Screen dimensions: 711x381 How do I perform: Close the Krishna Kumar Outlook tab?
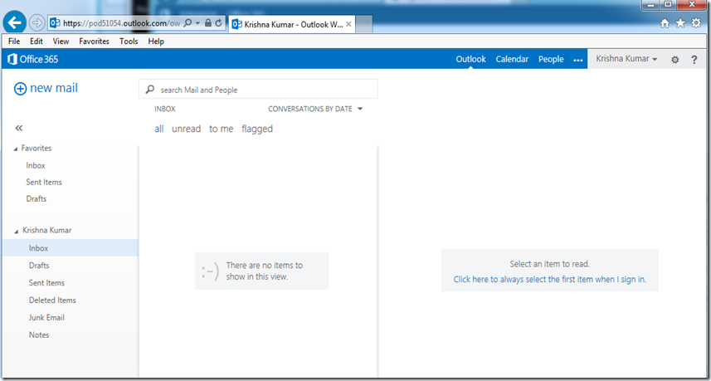pos(348,24)
